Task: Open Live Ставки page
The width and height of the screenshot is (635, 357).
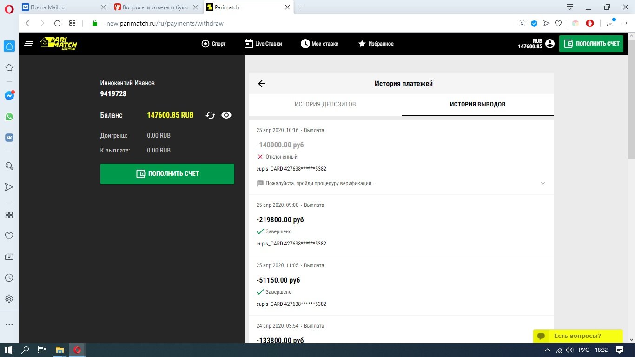Action: coord(263,44)
